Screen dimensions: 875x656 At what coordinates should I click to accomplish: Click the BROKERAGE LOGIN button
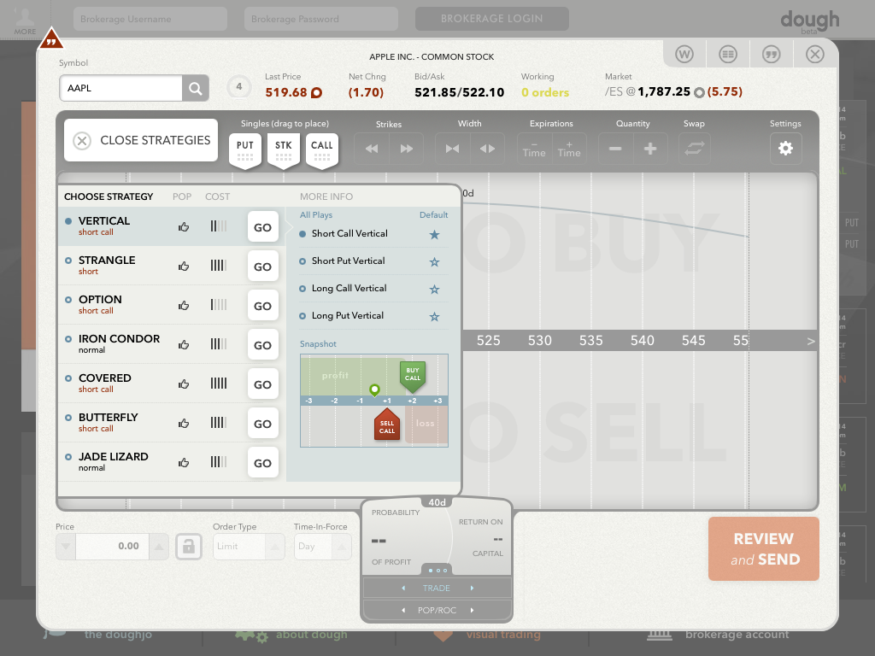[x=491, y=19]
